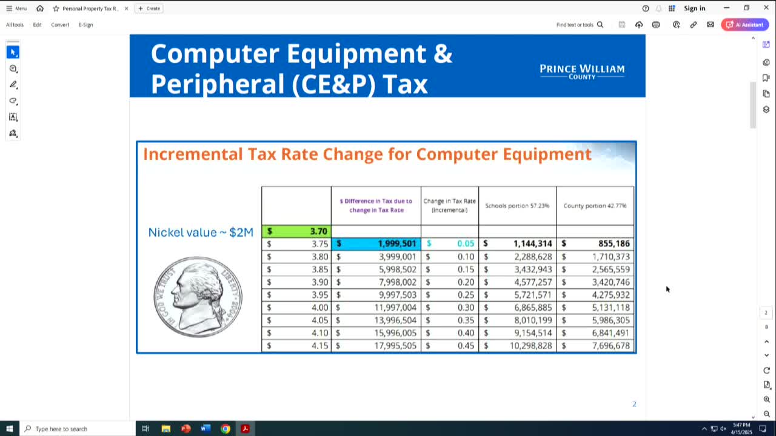Send the file by email

pos(711,25)
